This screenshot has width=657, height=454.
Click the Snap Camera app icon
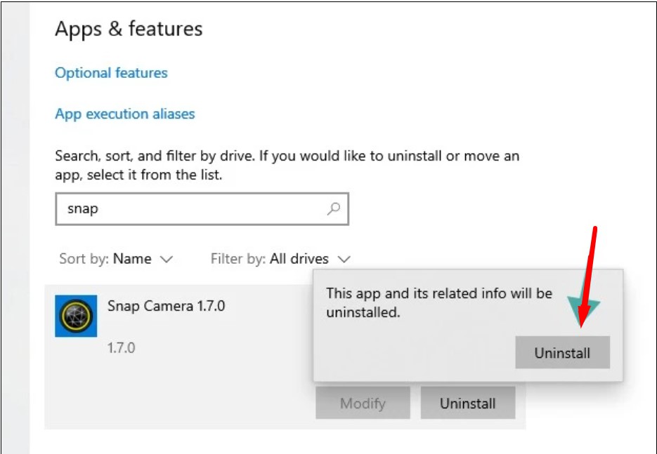(x=76, y=316)
